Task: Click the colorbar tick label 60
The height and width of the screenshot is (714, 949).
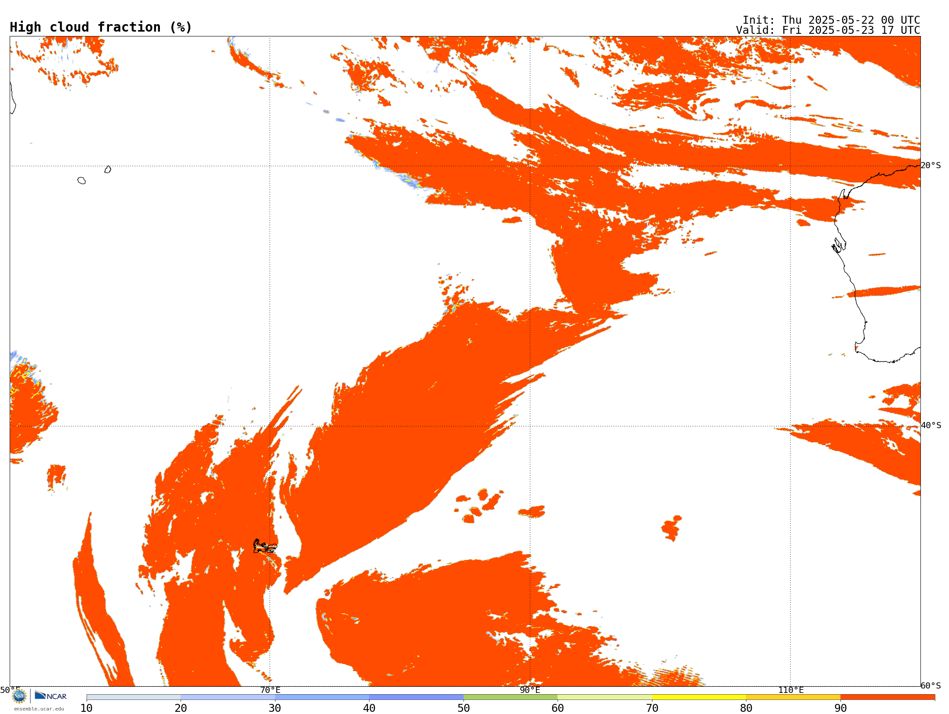Action: [x=558, y=708]
